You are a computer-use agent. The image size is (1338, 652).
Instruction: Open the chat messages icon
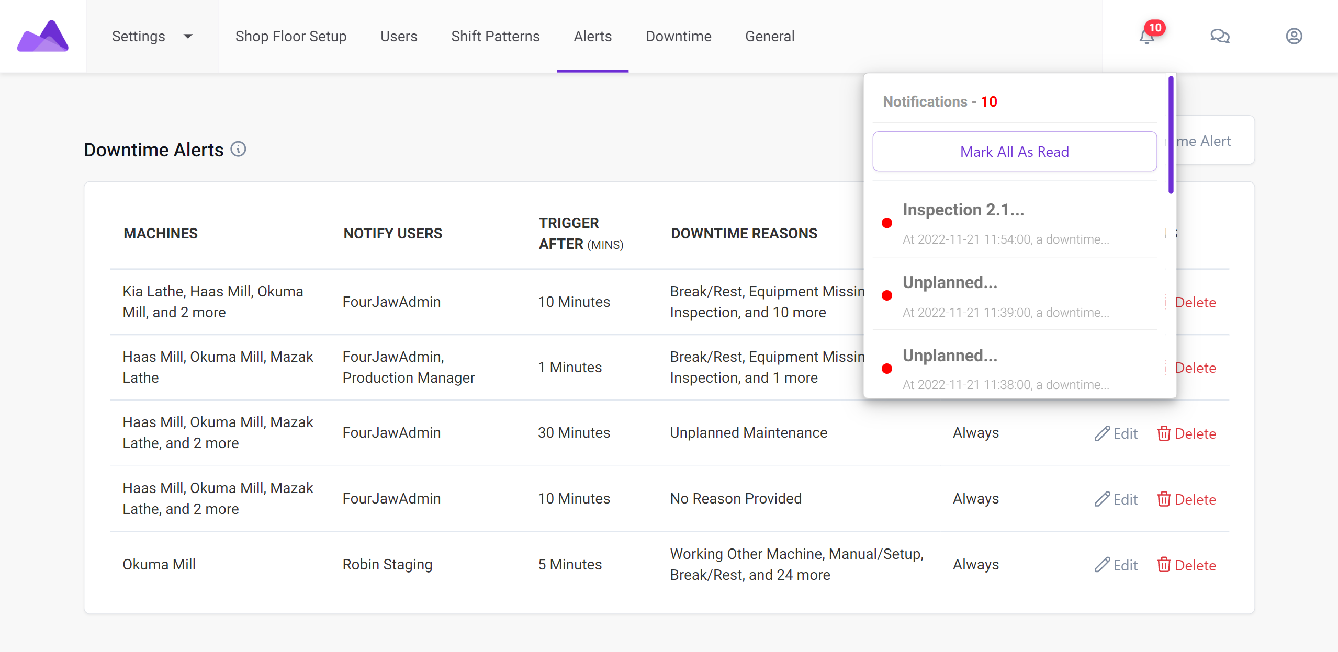[x=1220, y=36]
